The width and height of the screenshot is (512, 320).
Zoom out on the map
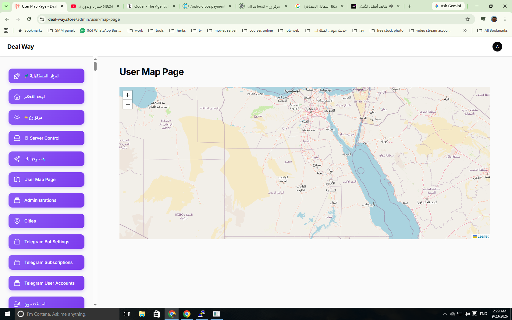(x=128, y=104)
